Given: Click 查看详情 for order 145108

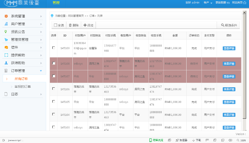Looking at the screenshot, I should click(x=229, y=64).
